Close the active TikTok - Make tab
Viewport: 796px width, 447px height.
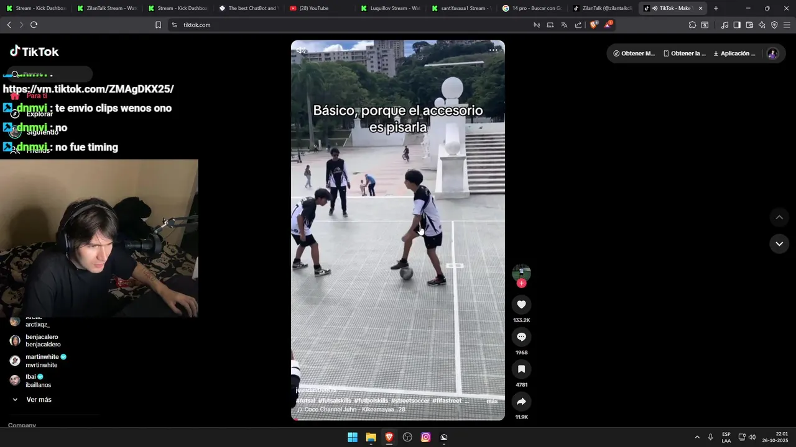click(701, 8)
